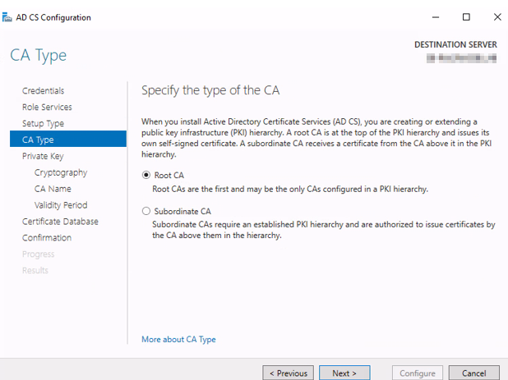Viewport: 508px width, 380px height.
Task: Click the Next button
Action: [344, 373]
